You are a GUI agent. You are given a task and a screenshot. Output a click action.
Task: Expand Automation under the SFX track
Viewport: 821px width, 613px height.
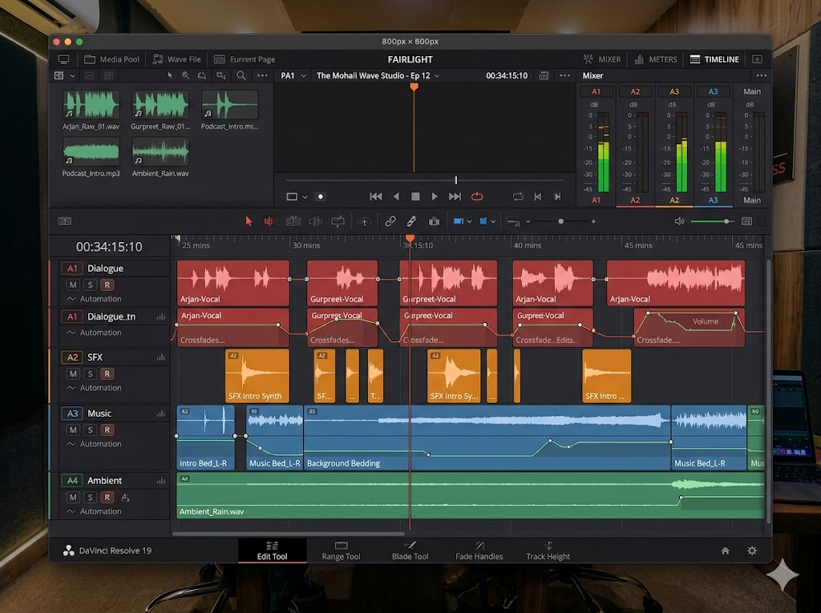[x=95, y=388]
